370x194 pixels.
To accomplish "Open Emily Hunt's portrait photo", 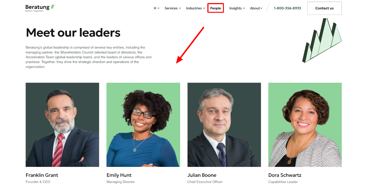I will coord(143,125).
